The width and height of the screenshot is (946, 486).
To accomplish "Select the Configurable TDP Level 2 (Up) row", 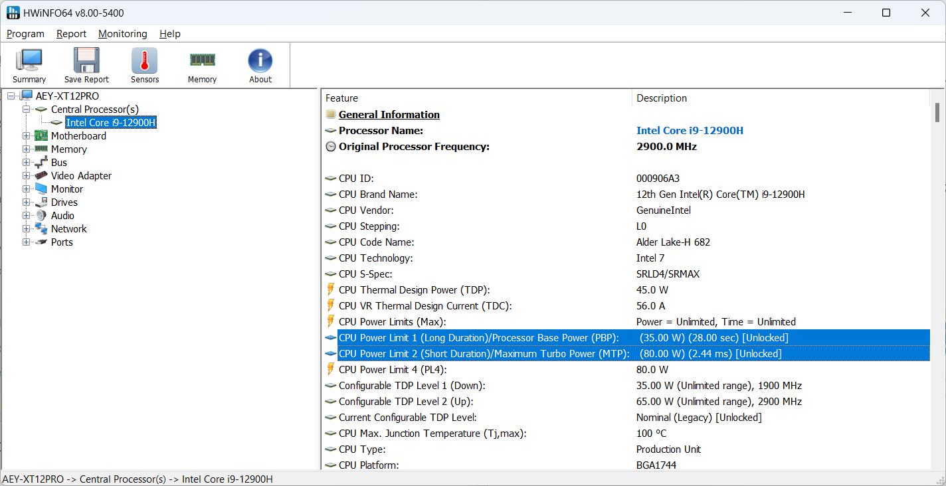I will [x=626, y=402].
